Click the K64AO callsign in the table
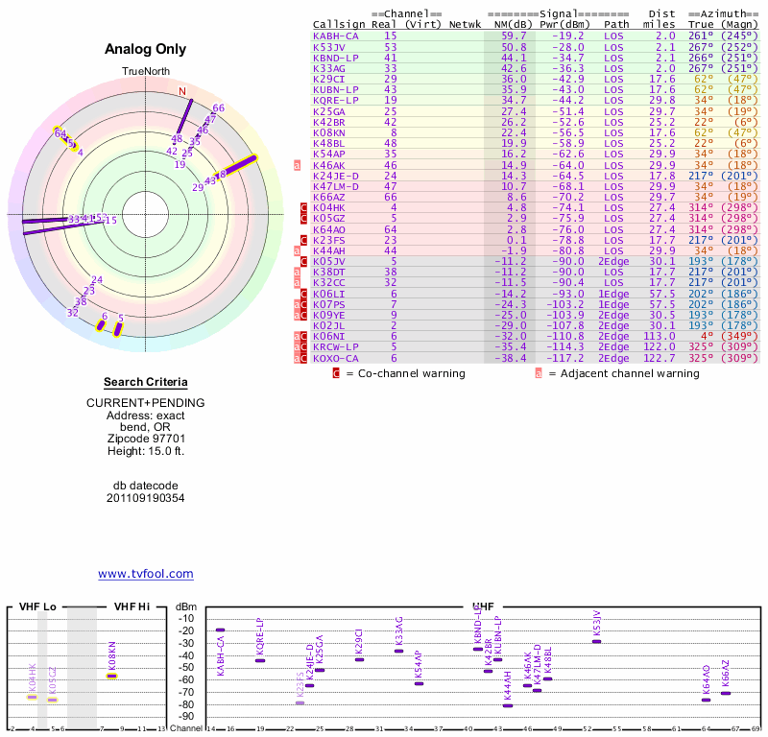Screen dimensions: 768x737 click(329, 229)
